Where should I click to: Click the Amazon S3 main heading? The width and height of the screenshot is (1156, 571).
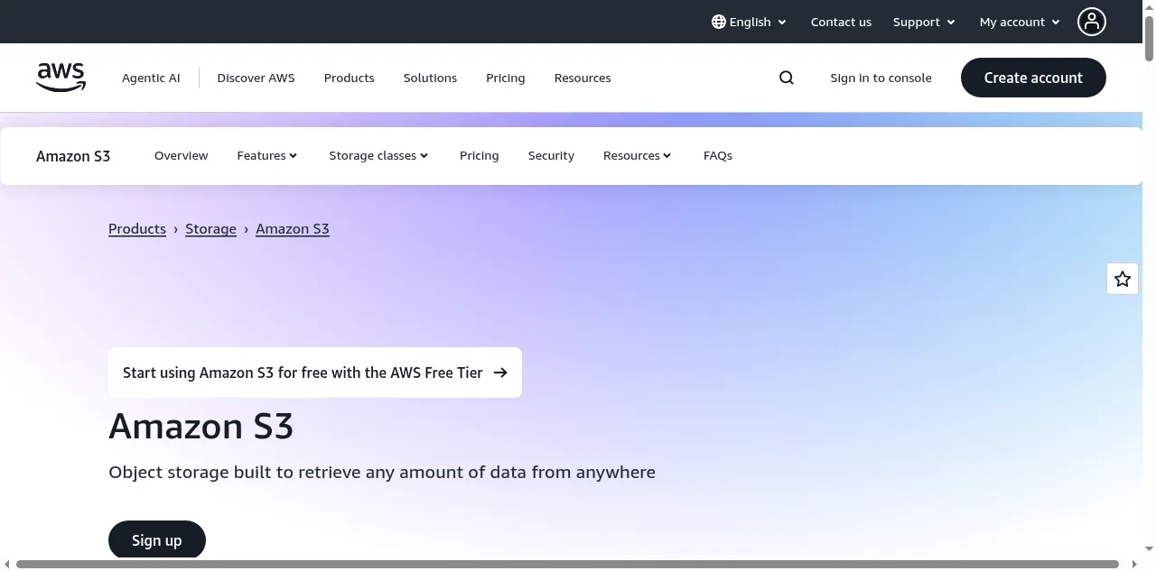point(201,426)
